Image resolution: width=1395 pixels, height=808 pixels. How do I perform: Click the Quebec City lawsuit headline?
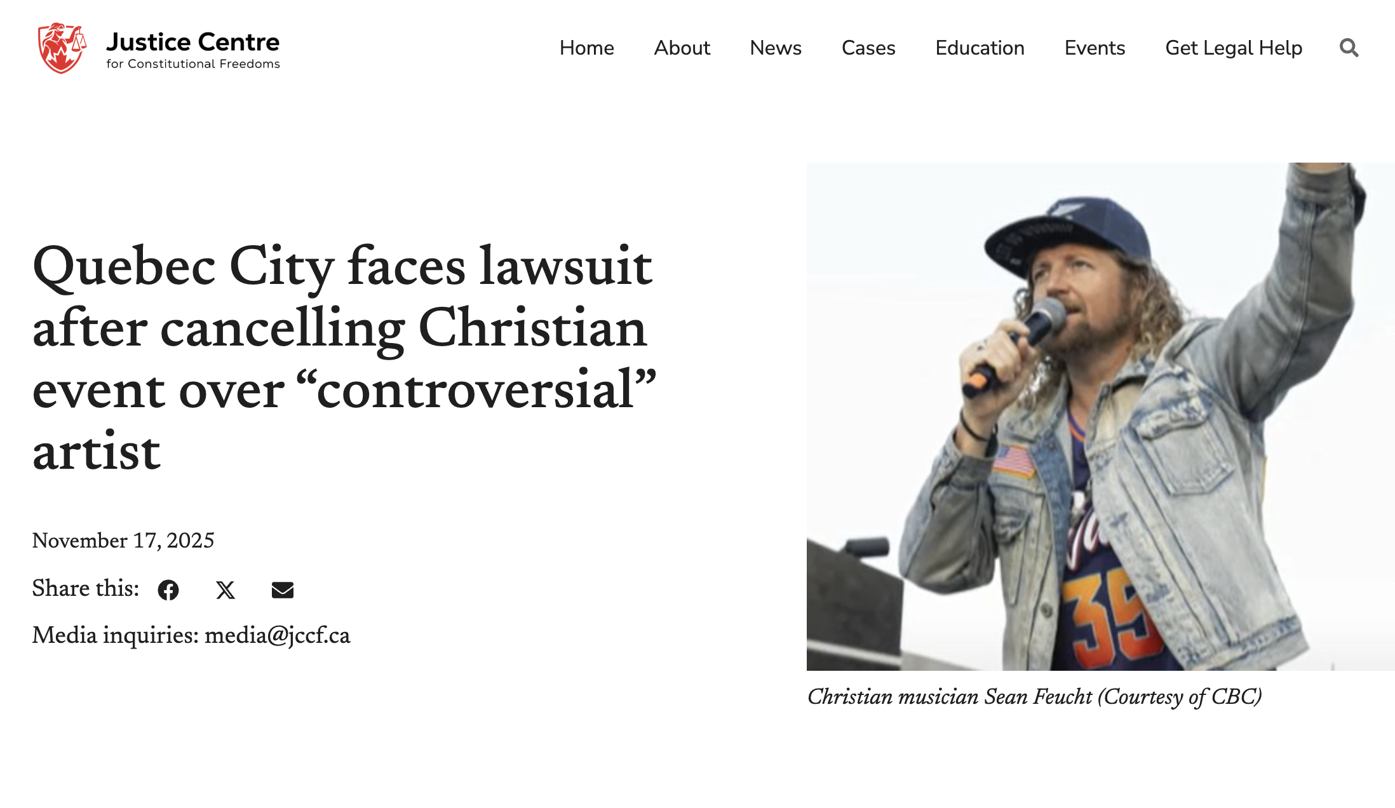[x=344, y=358]
